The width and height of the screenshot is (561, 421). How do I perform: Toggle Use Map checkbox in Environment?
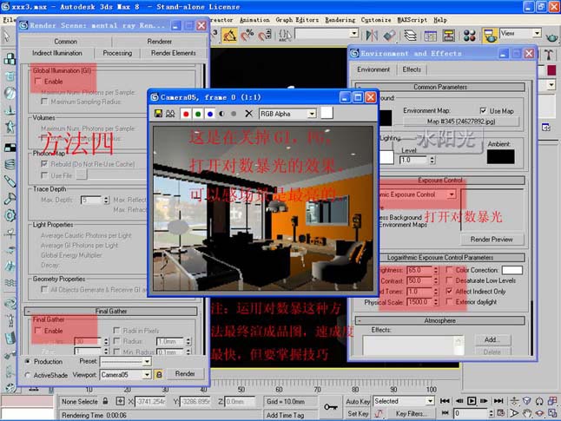pyautogui.click(x=483, y=110)
